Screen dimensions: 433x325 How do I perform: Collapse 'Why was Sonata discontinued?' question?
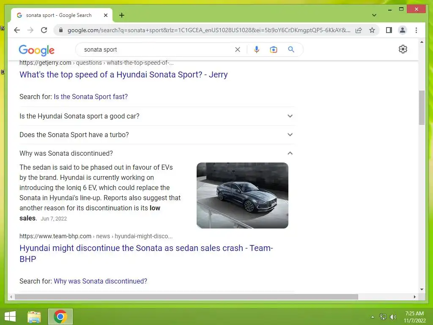click(157, 153)
